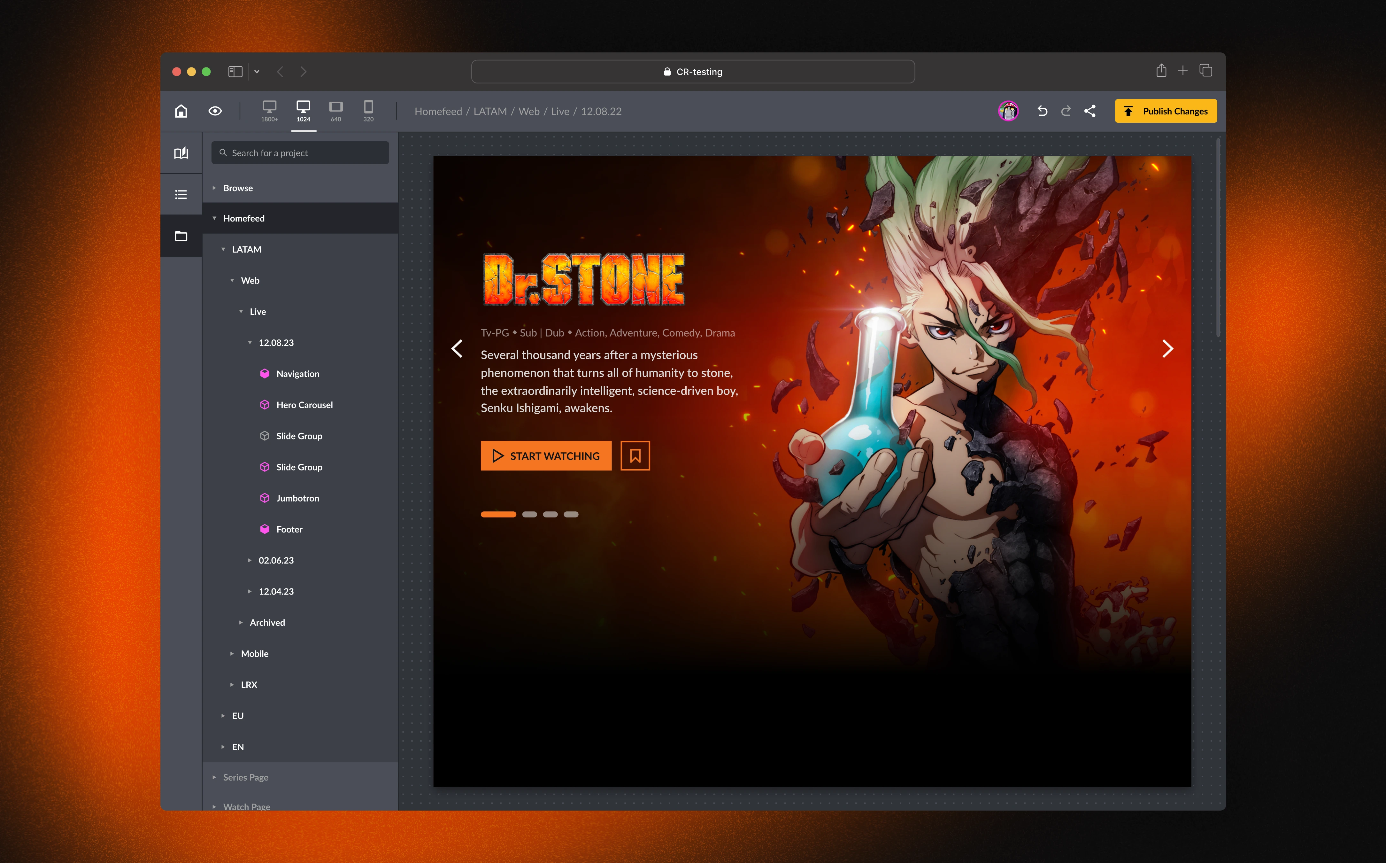Click the Hero Carousel cube icon
The image size is (1386, 863).
point(265,405)
